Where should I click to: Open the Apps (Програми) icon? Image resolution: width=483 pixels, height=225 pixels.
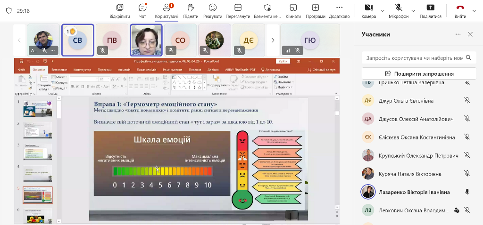(315, 10)
